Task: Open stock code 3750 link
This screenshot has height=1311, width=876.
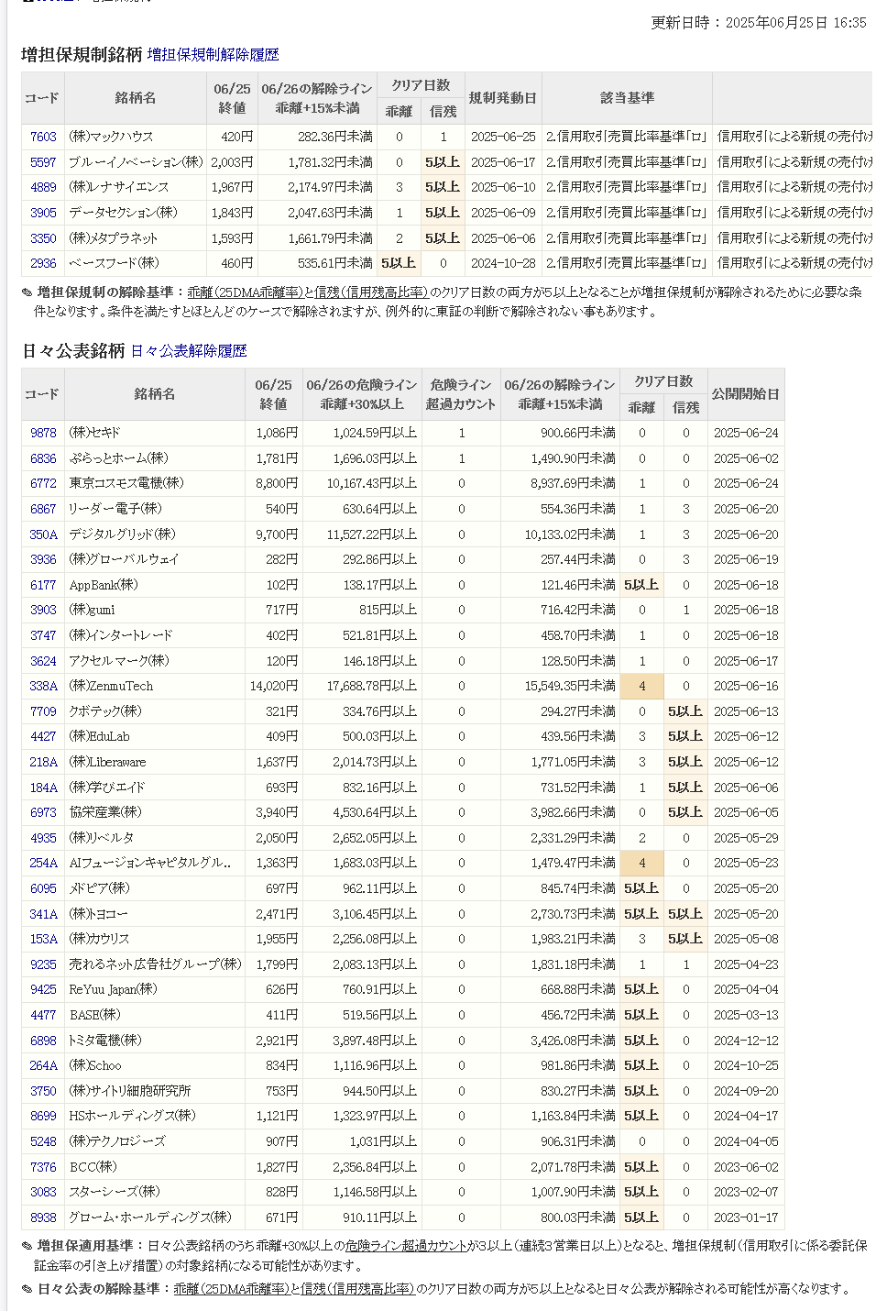Action: 43,1091
